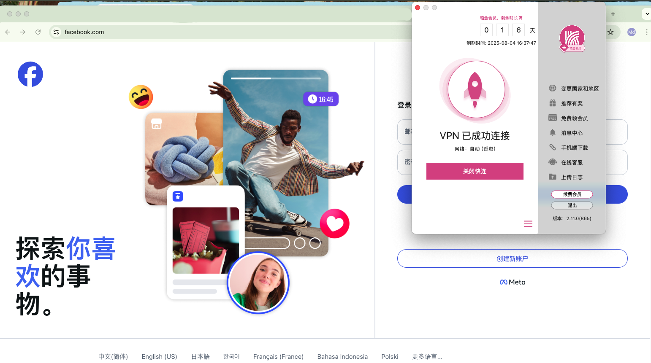Switch language to Français (France)
651x363 pixels.
pos(278,357)
